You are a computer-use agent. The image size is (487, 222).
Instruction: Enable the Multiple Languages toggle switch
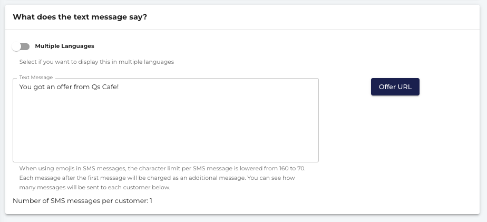point(21,46)
